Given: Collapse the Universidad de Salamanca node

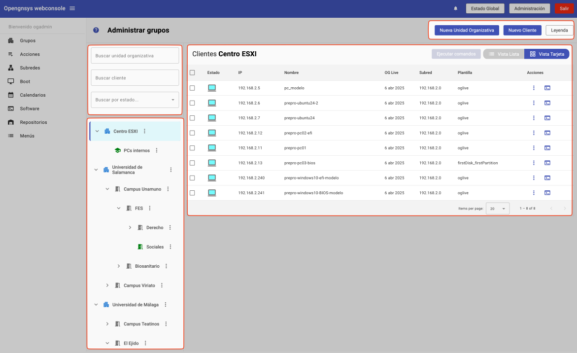Looking at the screenshot, I should (x=96, y=170).
